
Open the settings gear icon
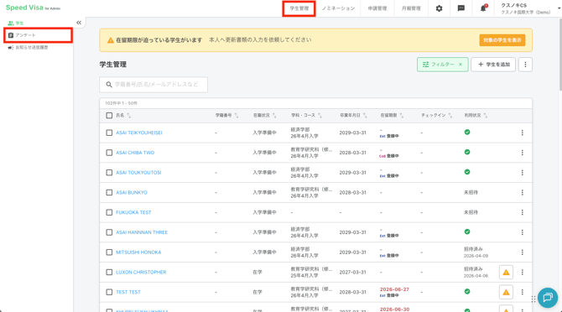coord(439,8)
